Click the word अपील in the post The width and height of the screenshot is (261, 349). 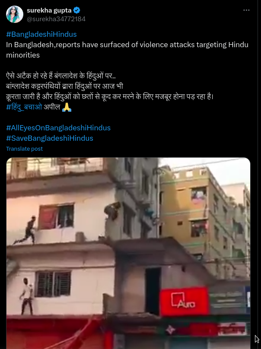coord(52,107)
